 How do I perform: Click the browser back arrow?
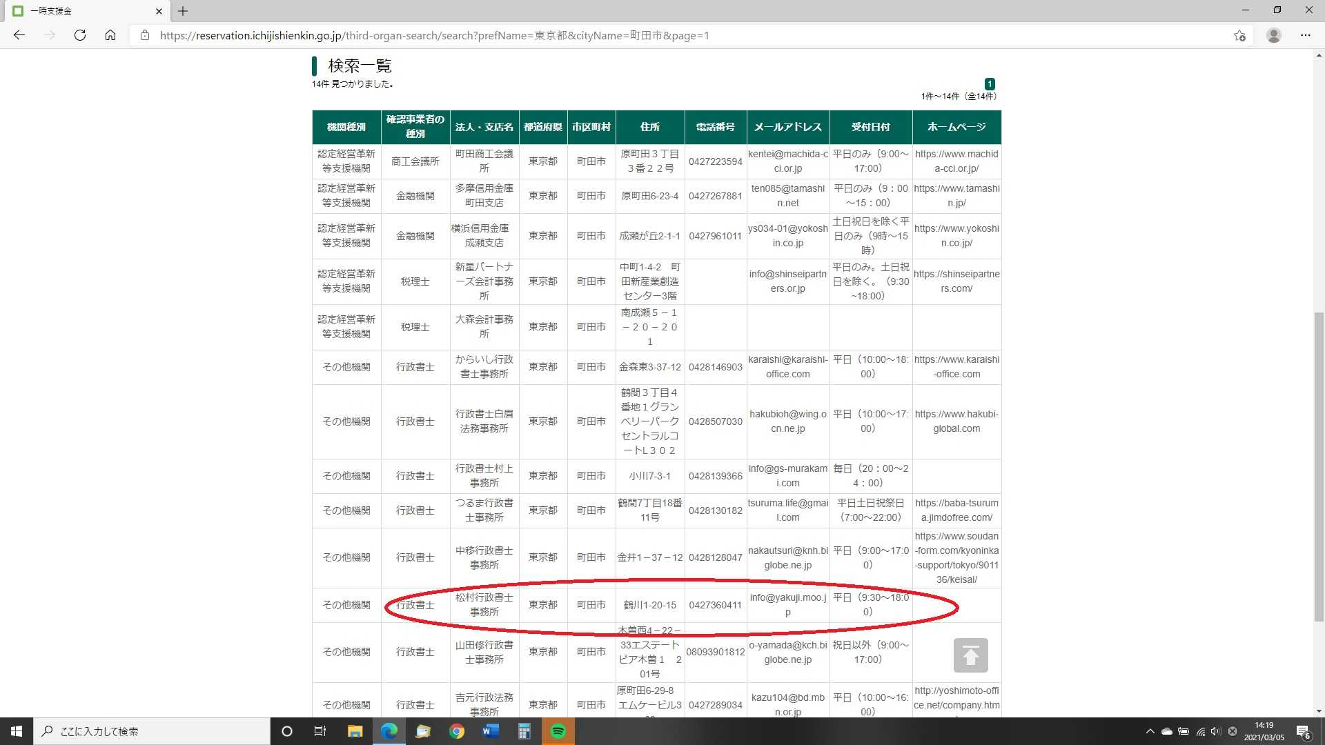(x=19, y=35)
